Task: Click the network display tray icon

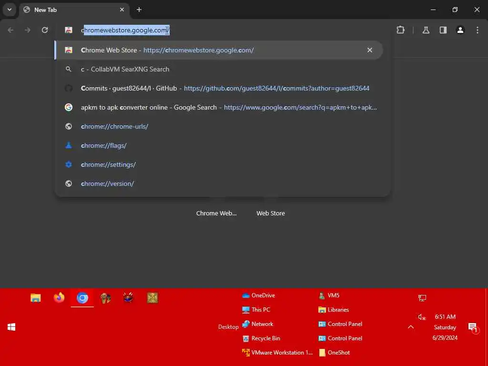Action: [422, 298]
